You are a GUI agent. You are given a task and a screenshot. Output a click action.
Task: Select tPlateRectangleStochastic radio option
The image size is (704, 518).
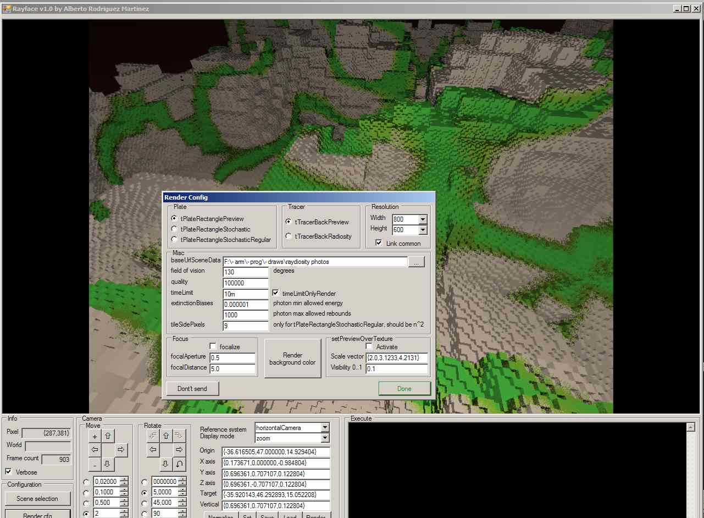tap(174, 229)
